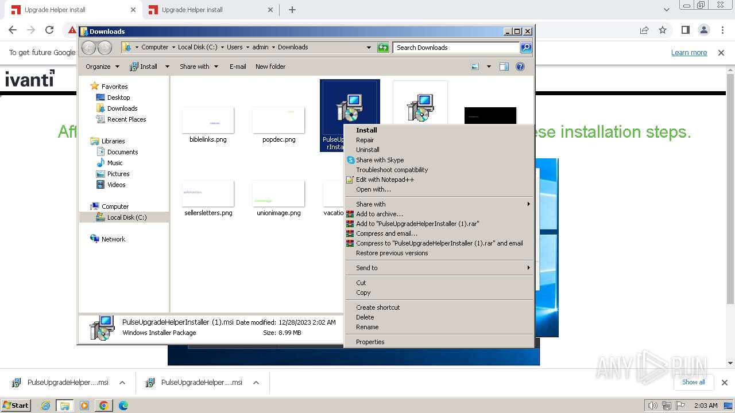Click the E-mail toolbar button
735x413 pixels.
tap(238, 67)
